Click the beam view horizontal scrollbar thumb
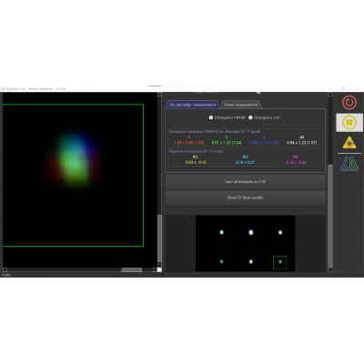This screenshot has width=364, height=364. pos(132,269)
